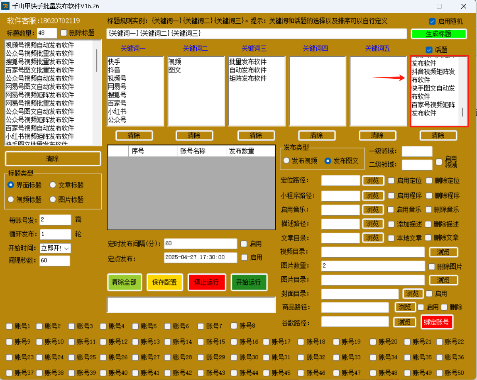Choose the 文章标题 title type
The height and width of the screenshot is (380, 477).
click(x=53, y=185)
